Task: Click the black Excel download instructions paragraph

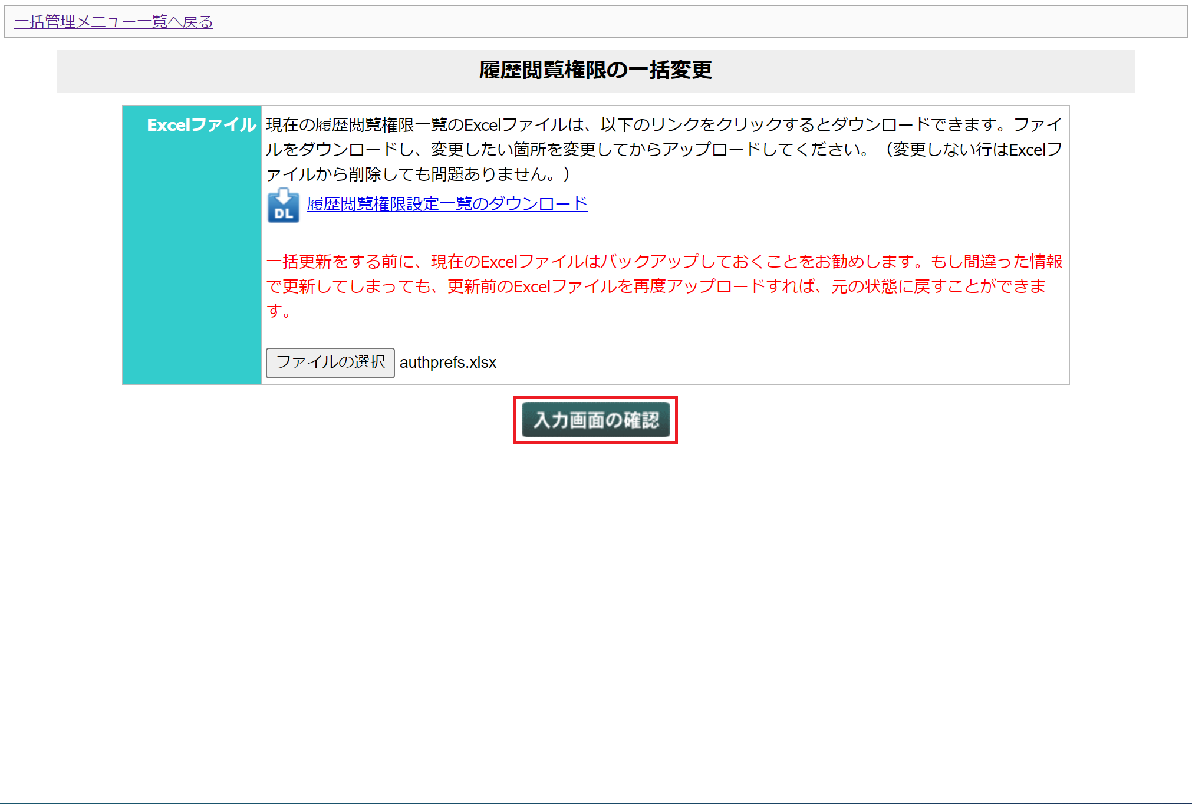Action: click(x=664, y=149)
